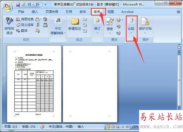The image size is (183, 132).
Task: Switch to Web Layout view
Action: [x=118, y=127]
